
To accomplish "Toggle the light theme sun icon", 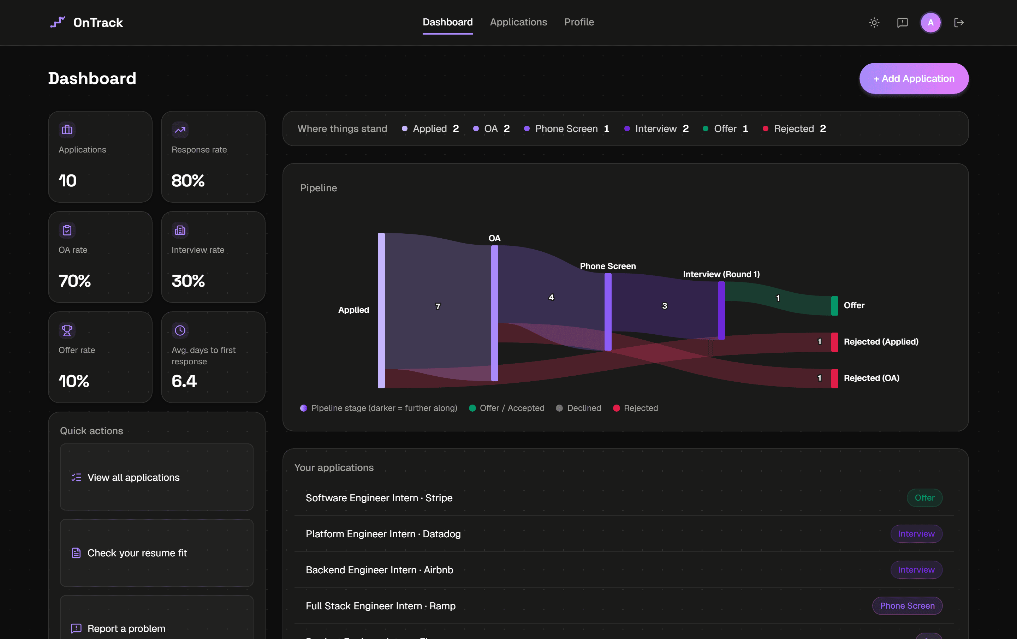I will click(x=874, y=22).
